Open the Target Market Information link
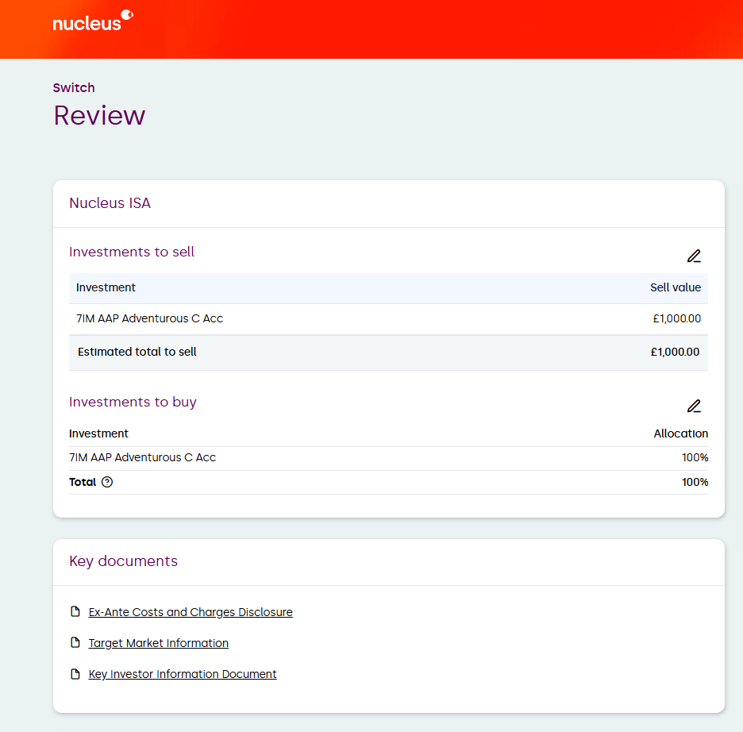The image size is (743, 732). (x=159, y=643)
